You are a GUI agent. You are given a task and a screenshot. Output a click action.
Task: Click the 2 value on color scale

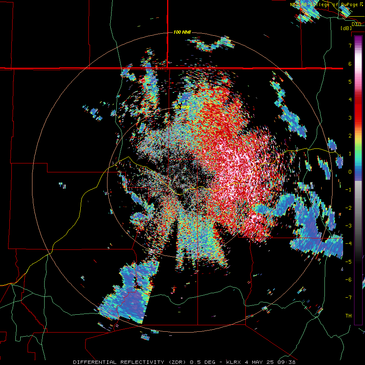click(350, 136)
